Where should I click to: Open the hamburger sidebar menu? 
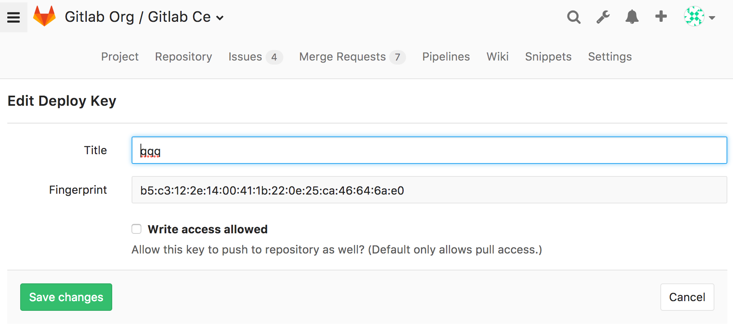pos(13,17)
